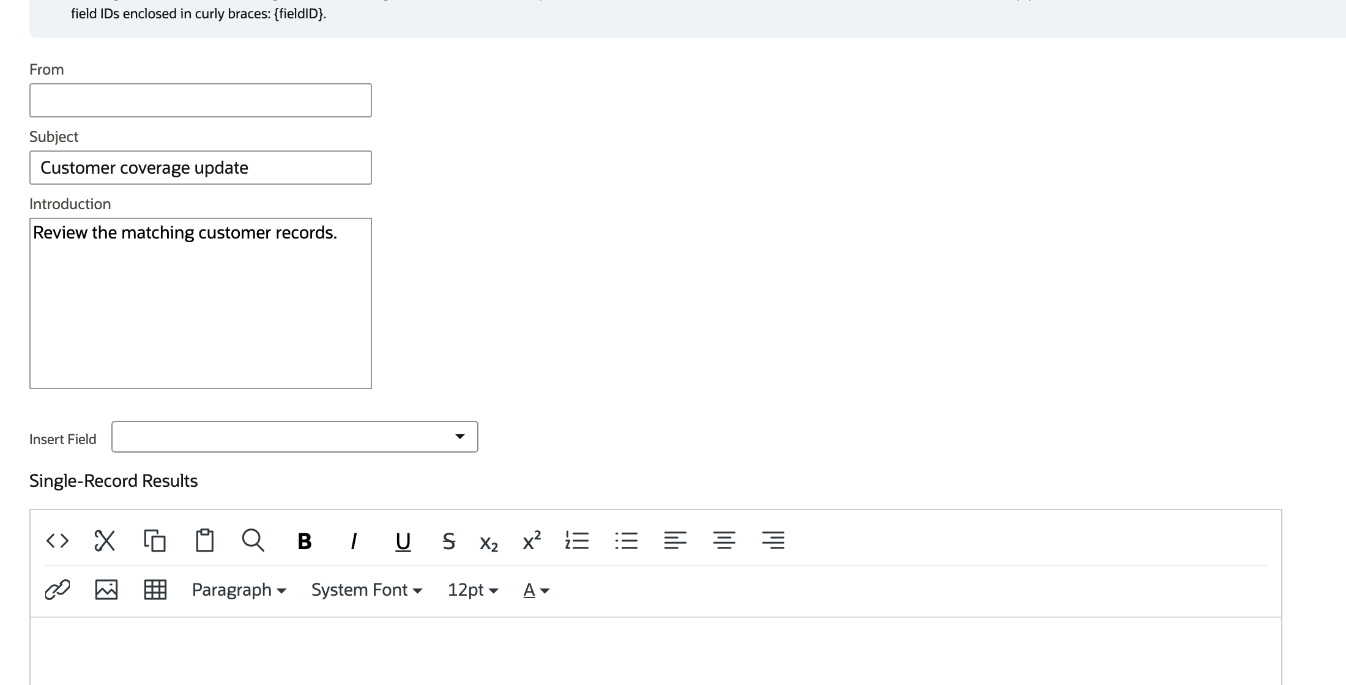Screen dimensions: 1346x685
Task: Apply Superscript formatting
Action: click(532, 541)
